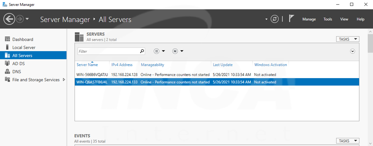Click the All Servers sidebar icon

(x=8, y=55)
